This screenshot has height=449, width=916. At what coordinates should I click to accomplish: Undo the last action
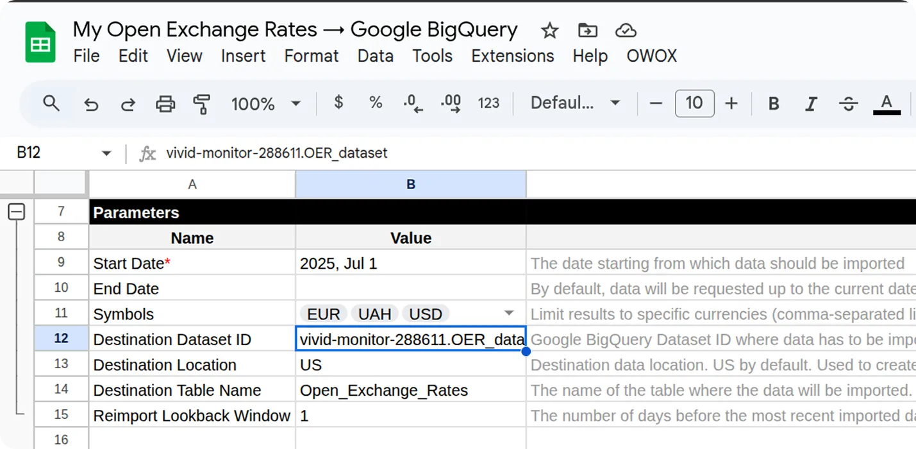pos(92,103)
